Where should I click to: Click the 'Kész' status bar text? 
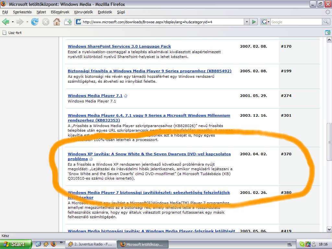point(5,236)
